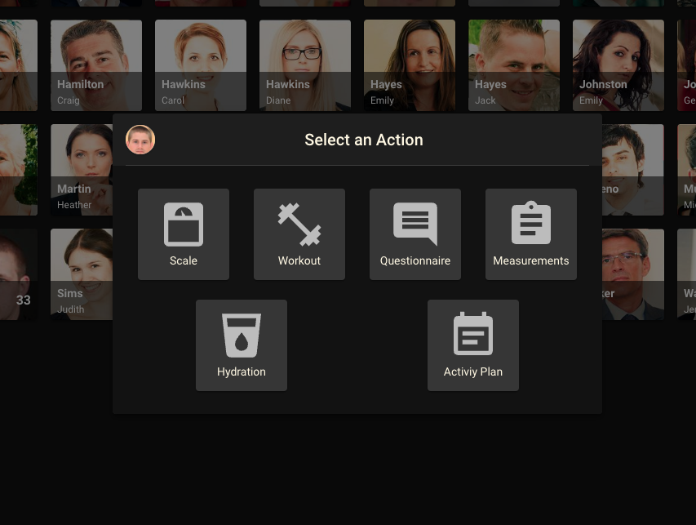Image resolution: width=696 pixels, height=525 pixels.
Task: Click the member card showing 33
Action: pyautogui.click(x=19, y=274)
